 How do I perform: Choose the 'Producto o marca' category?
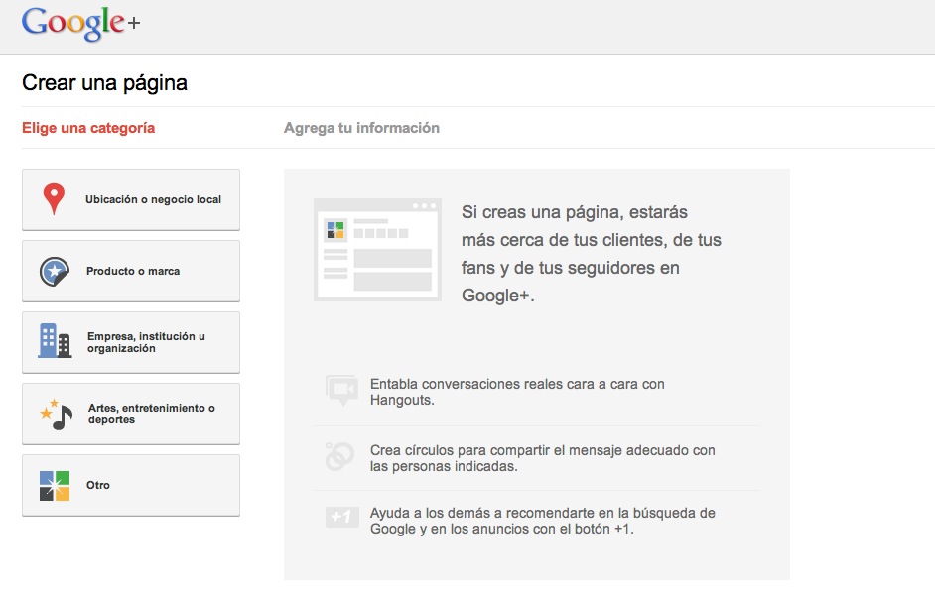pyautogui.click(x=133, y=271)
